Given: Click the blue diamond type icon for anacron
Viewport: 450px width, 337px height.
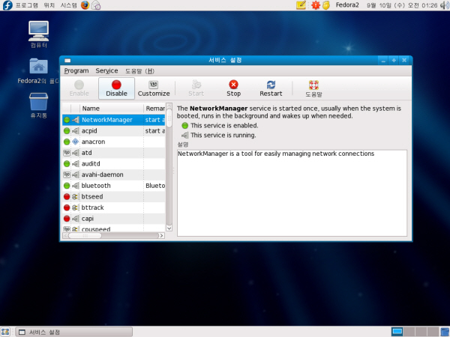Looking at the screenshot, I should click(x=75, y=142).
